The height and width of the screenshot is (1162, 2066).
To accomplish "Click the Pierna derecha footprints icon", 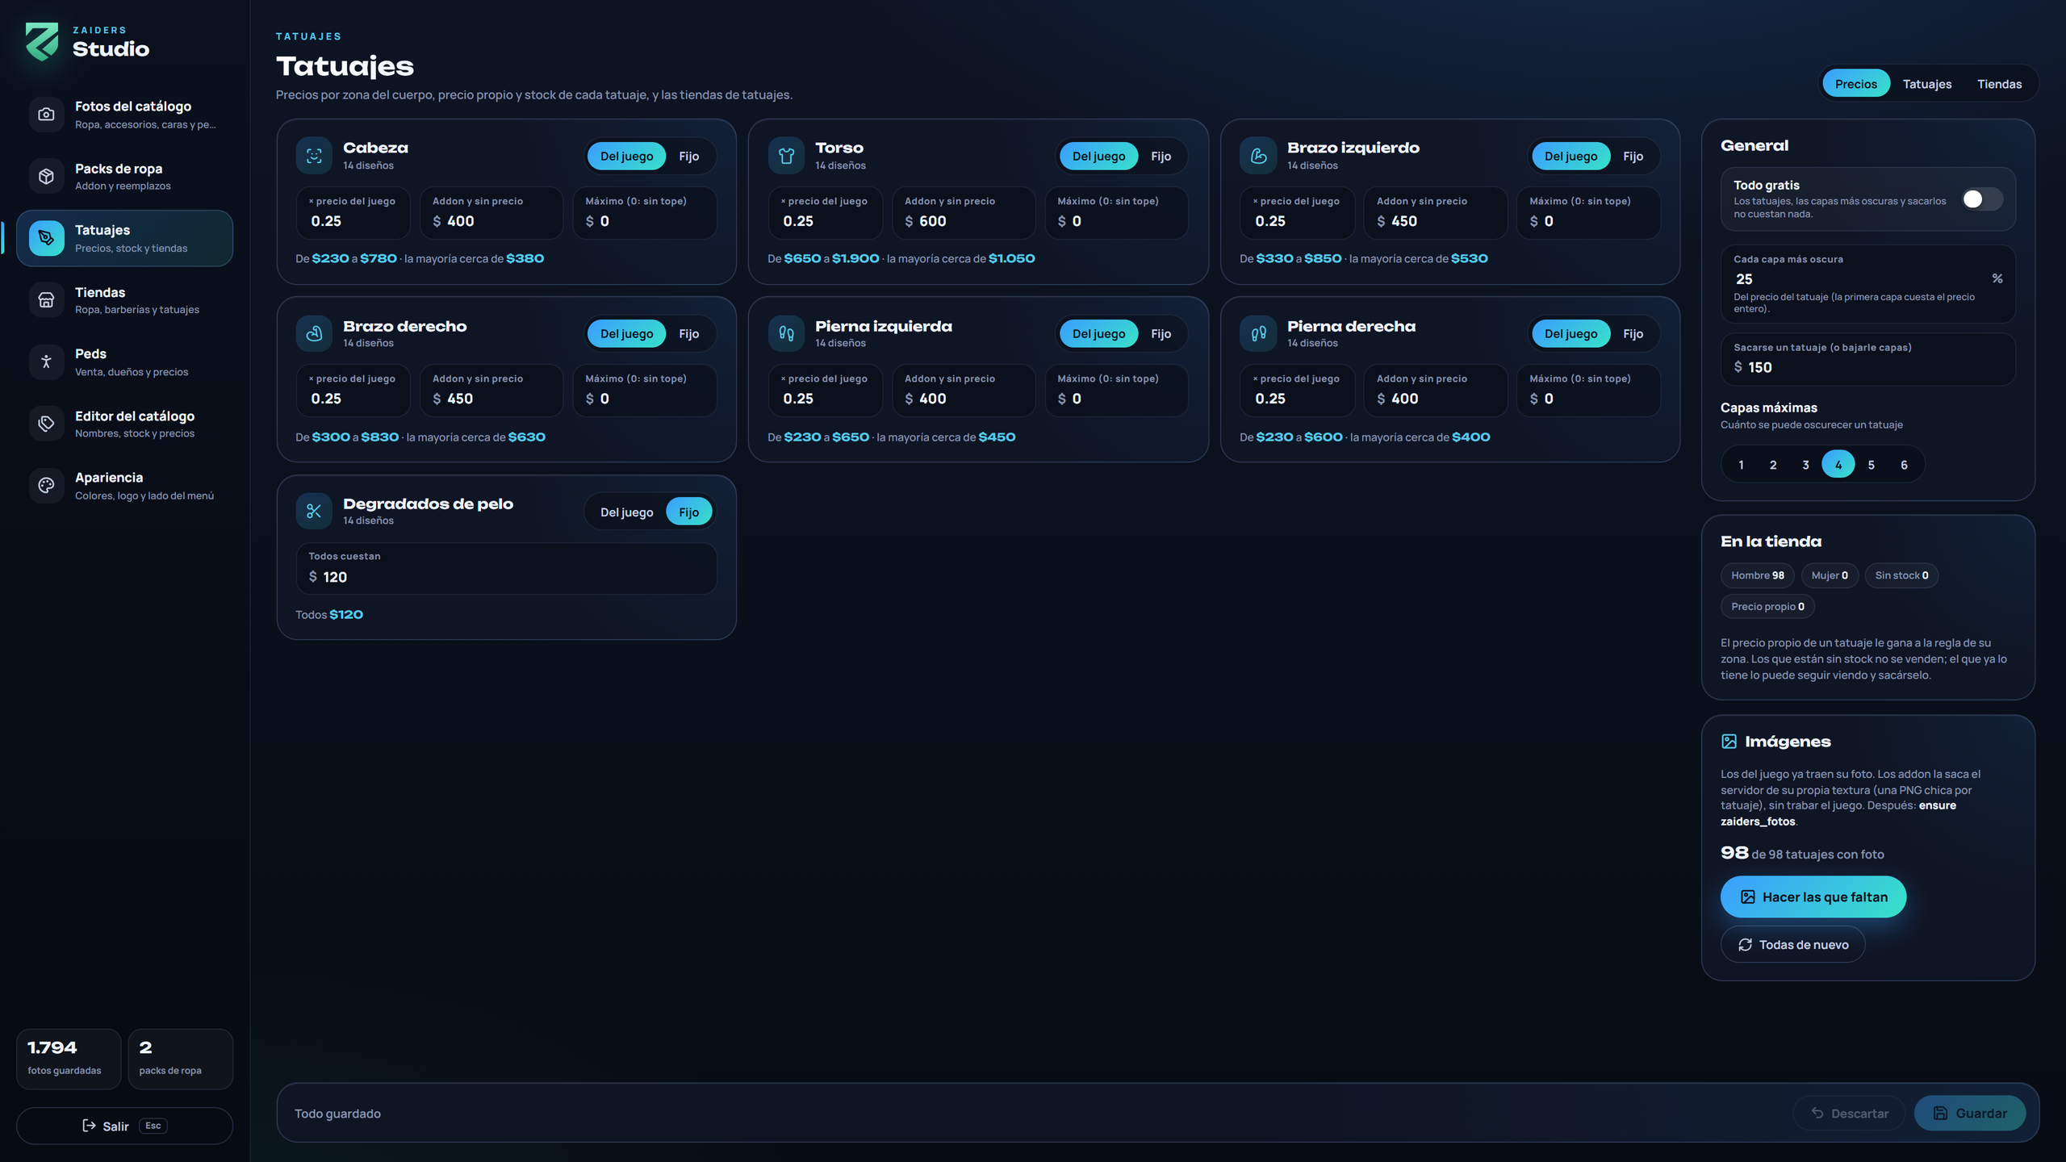I will tap(1258, 333).
